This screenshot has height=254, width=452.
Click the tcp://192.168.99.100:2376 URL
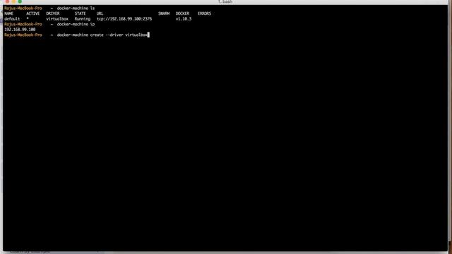[124, 19]
